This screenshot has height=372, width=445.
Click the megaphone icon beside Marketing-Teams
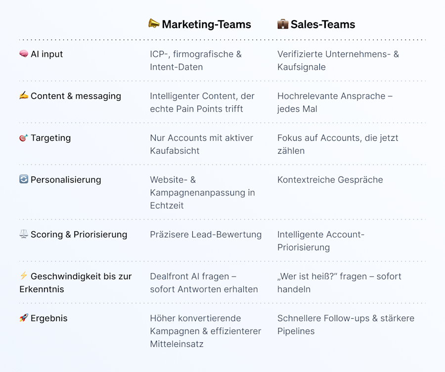pyautogui.click(x=154, y=24)
